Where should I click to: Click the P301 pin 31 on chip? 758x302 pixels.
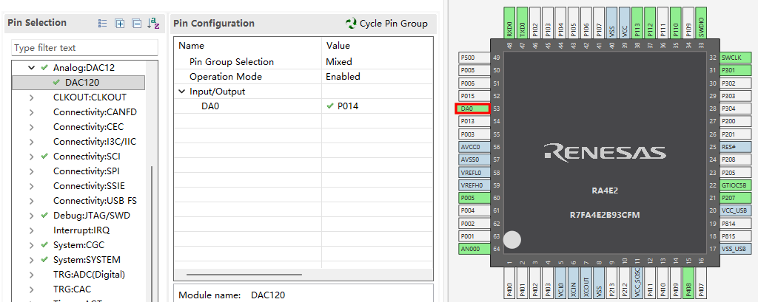(736, 70)
